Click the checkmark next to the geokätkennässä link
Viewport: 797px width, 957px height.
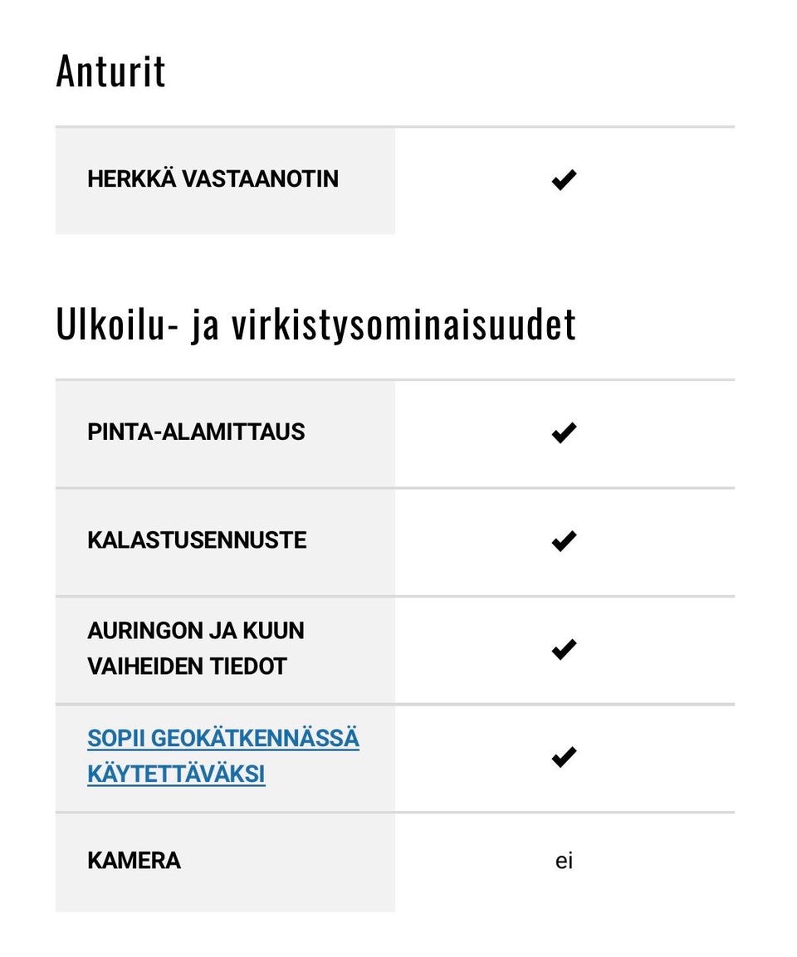click(x=564, y=757)
